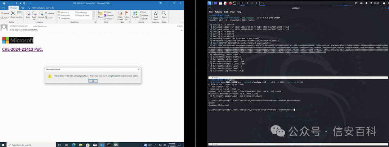
Task: Archive the message with the Archive icon
Action: (19, 15)
